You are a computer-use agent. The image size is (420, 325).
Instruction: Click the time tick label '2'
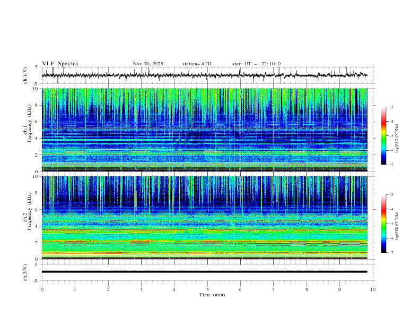click(x=108, y=289)
